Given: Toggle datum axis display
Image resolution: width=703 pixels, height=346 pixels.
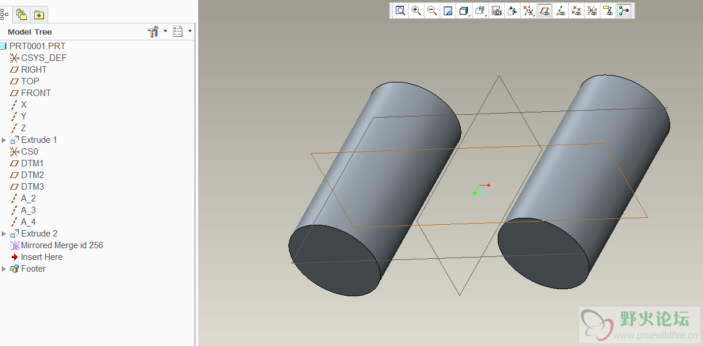Looking at the screenshot, I should [x=561, y=11].
